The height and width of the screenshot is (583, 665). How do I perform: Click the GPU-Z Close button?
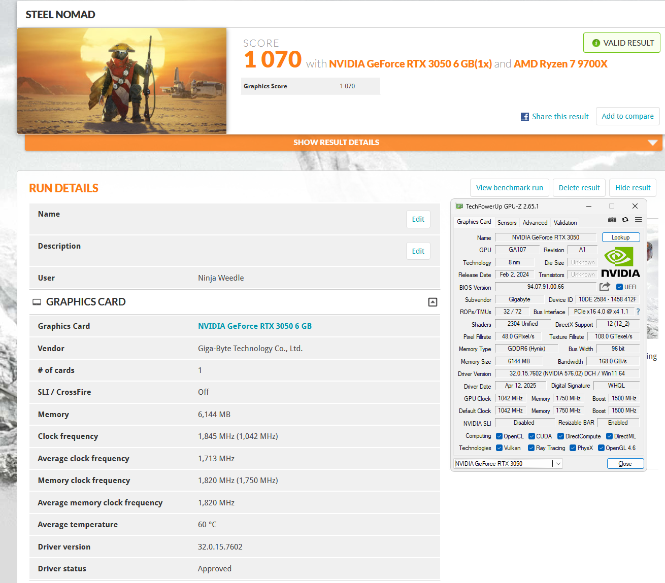pos(625,464)
